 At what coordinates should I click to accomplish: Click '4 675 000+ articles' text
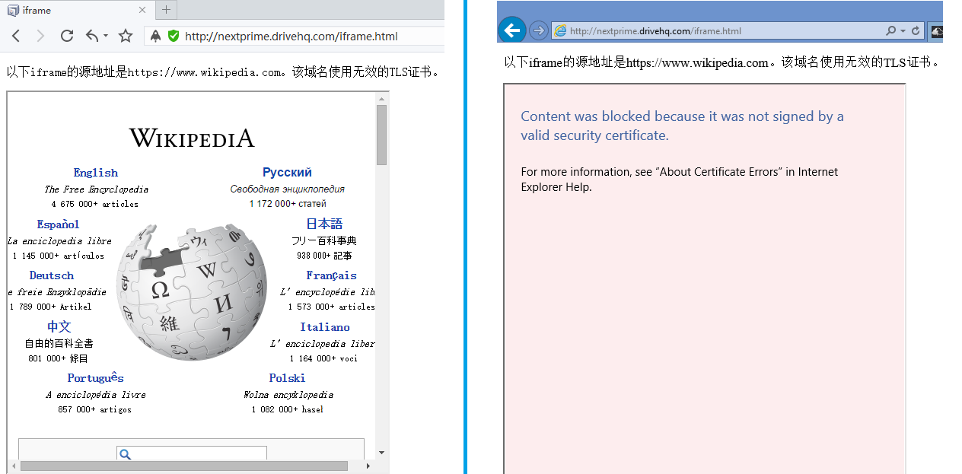click(95, 204)
